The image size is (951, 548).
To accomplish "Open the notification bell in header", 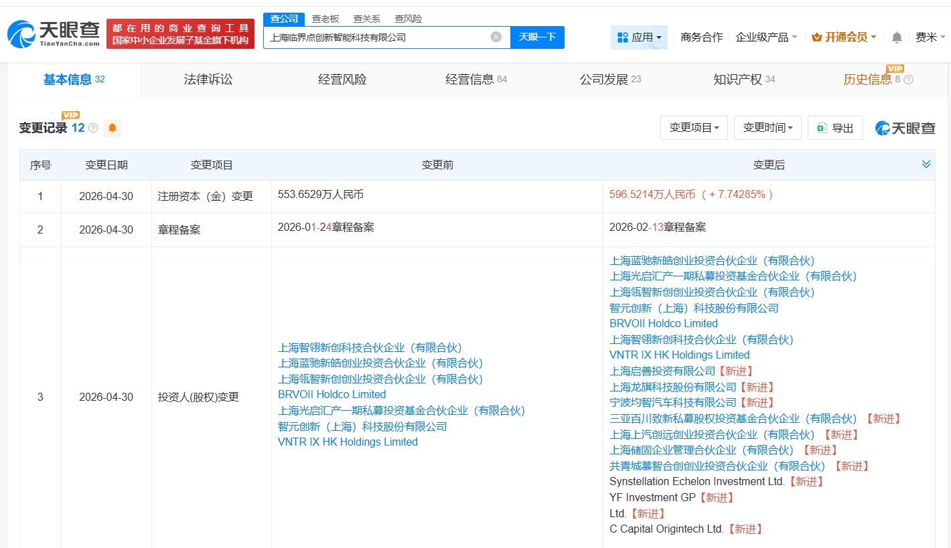I will [x=897, y=37].
